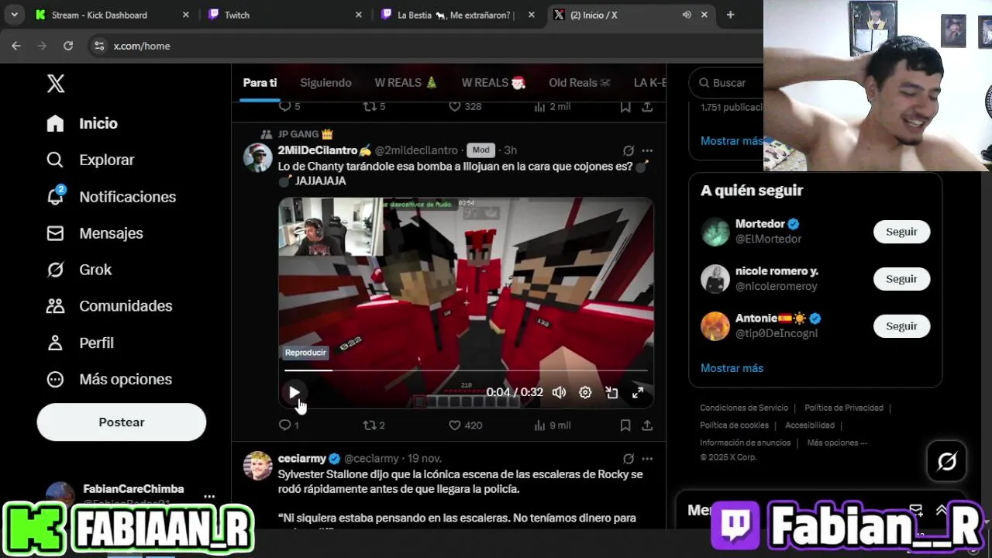Screen dimensions: 992x558
Task: Open Grok icon on ceciarmy post
Action: coord(629,459)
